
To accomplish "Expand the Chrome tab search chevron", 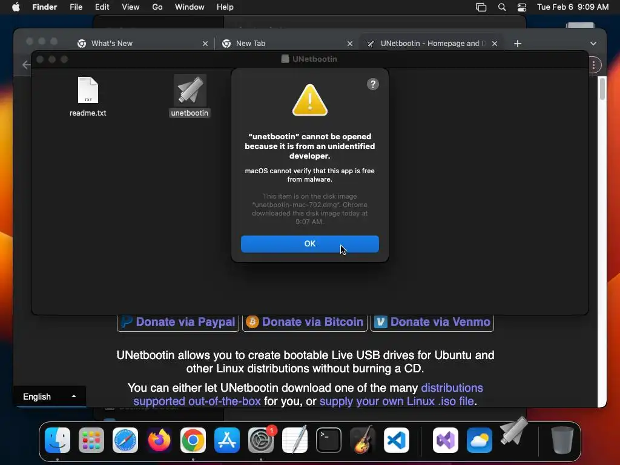I will (x=593, y=44).
